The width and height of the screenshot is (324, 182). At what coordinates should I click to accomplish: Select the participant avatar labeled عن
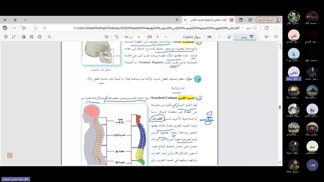click(x=294, y=36)
